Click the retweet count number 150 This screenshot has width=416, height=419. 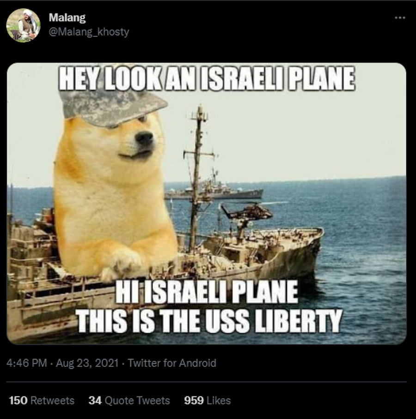(x=18, y=401)
